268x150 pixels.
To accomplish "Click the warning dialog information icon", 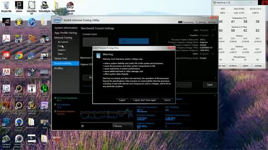I will (x=98, y=55).
